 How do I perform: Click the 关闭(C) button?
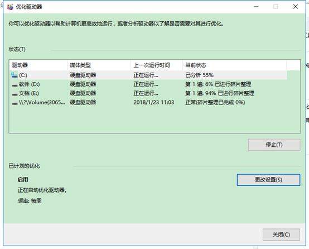(281, 234)
